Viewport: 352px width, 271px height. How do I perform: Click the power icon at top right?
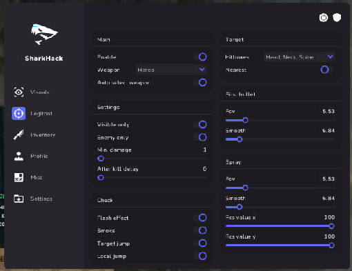[324, 17]
